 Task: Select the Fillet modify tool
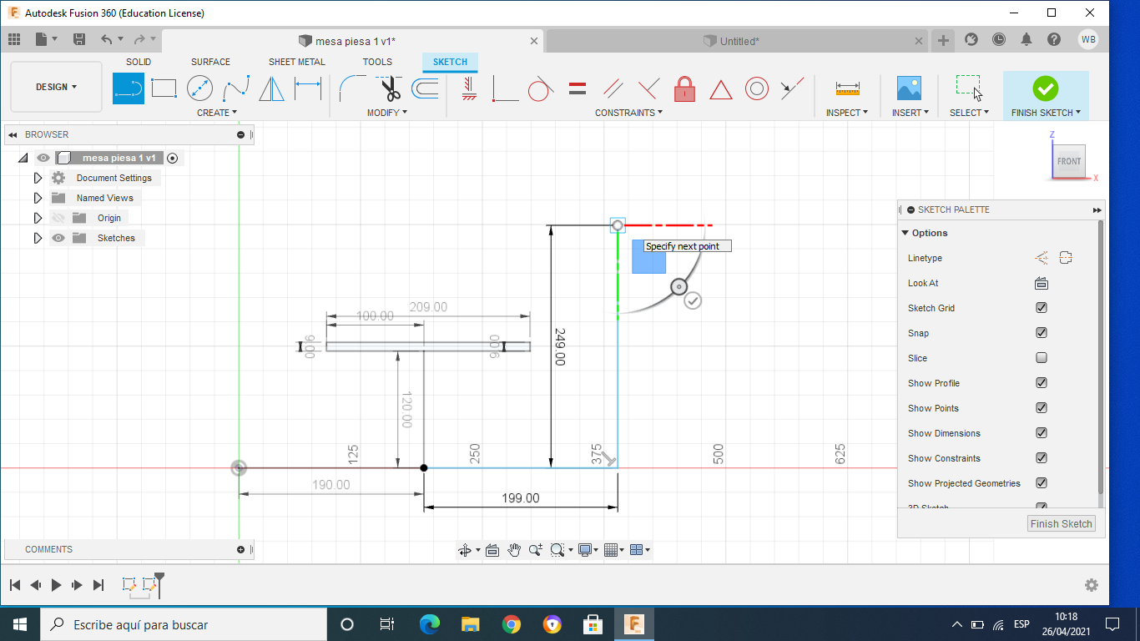[353, 88]
